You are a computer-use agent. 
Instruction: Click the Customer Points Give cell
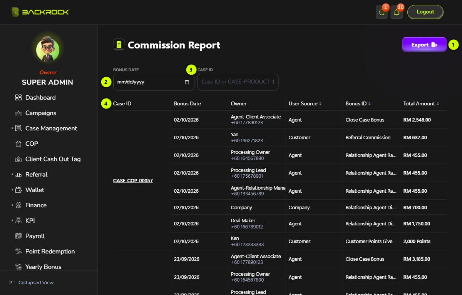pyautogui.click(x=369, y=241)
